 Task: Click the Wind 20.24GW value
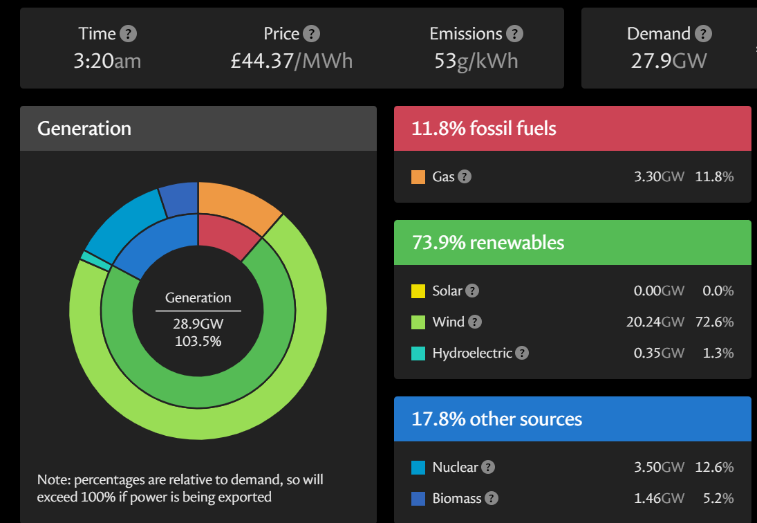[655, 322]
